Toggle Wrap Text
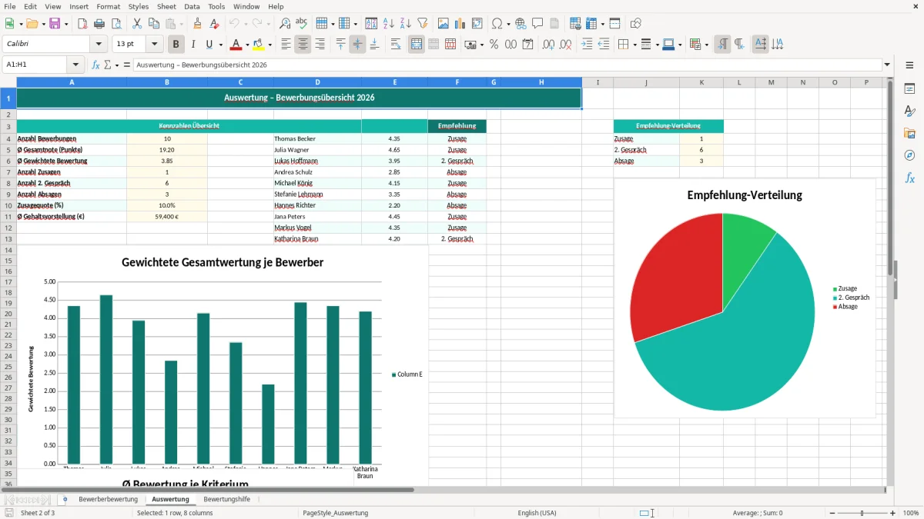 click(396, 45)
